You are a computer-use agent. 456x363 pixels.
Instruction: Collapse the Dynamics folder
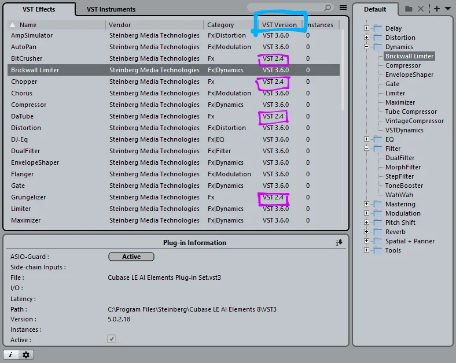366,47
